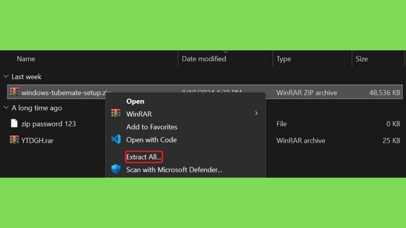The height and width of the screenshot is (228, 406).
Task: Click the File type cell for zip password 123
Action: tap(282, 124)
